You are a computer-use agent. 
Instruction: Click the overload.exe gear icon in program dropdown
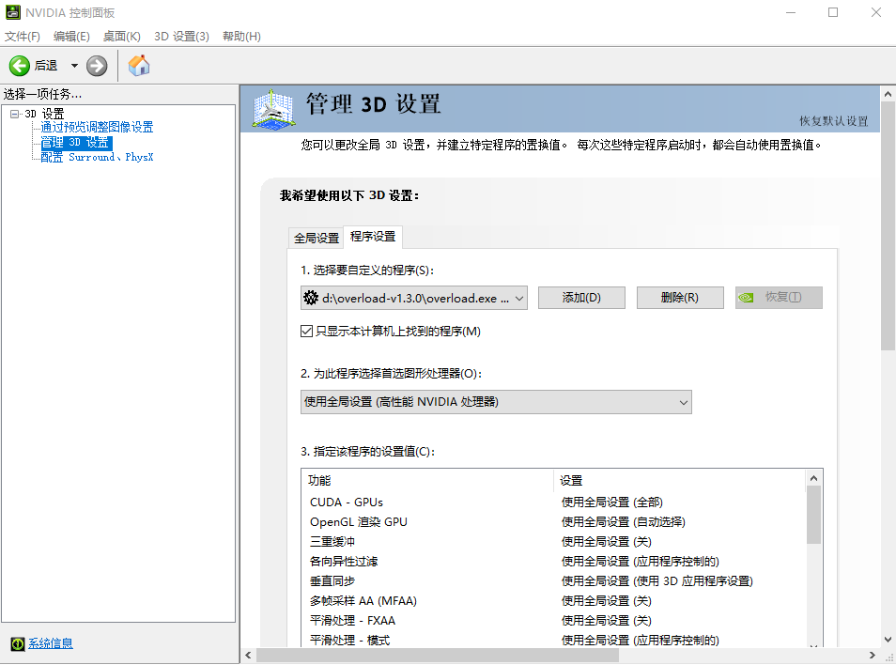pos(310,298)
